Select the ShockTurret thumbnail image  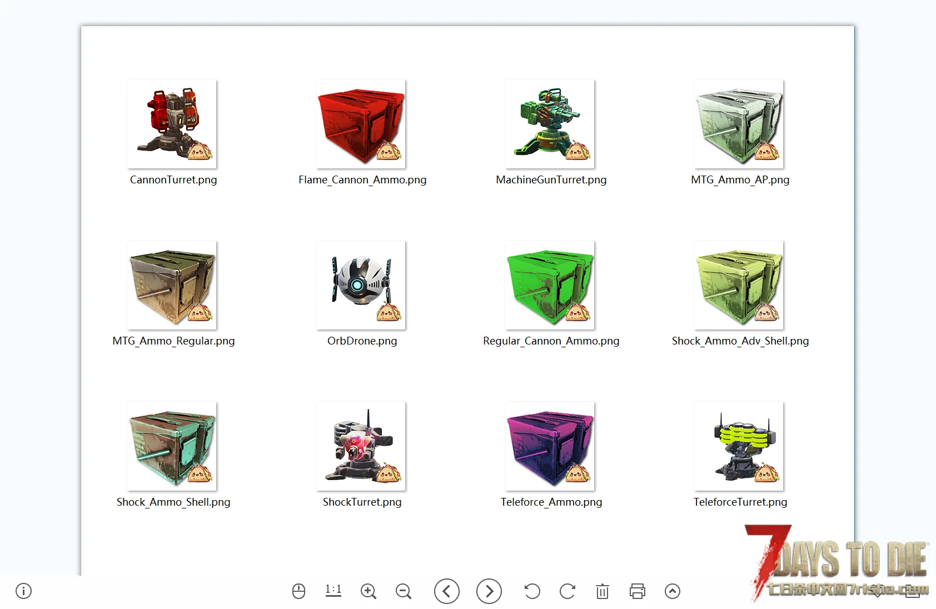(x=361, y=446)
